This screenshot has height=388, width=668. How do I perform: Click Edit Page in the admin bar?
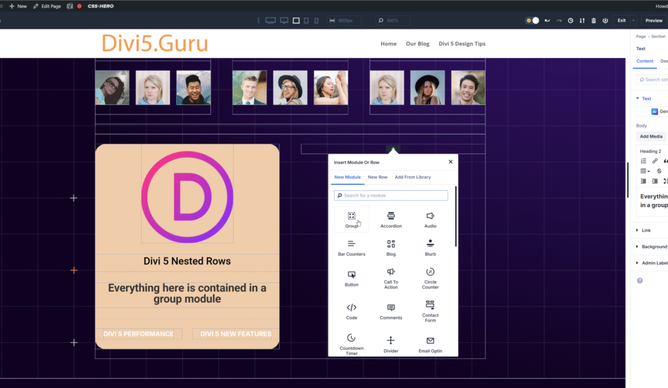click(x=47, y=6)
